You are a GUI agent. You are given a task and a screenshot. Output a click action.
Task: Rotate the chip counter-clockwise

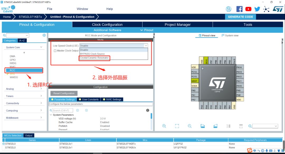point(215,126)
